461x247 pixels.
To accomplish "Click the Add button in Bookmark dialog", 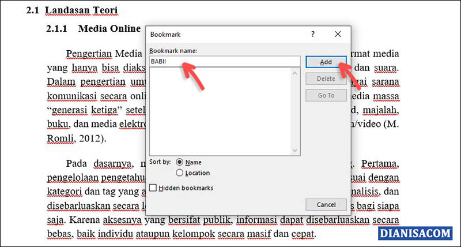I will click(326, 62).
